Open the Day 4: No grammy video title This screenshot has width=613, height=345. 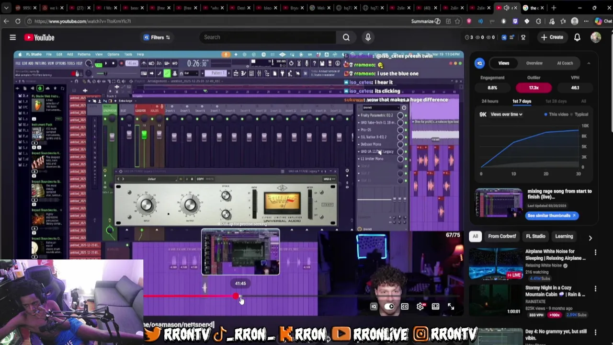click(556, 334)
